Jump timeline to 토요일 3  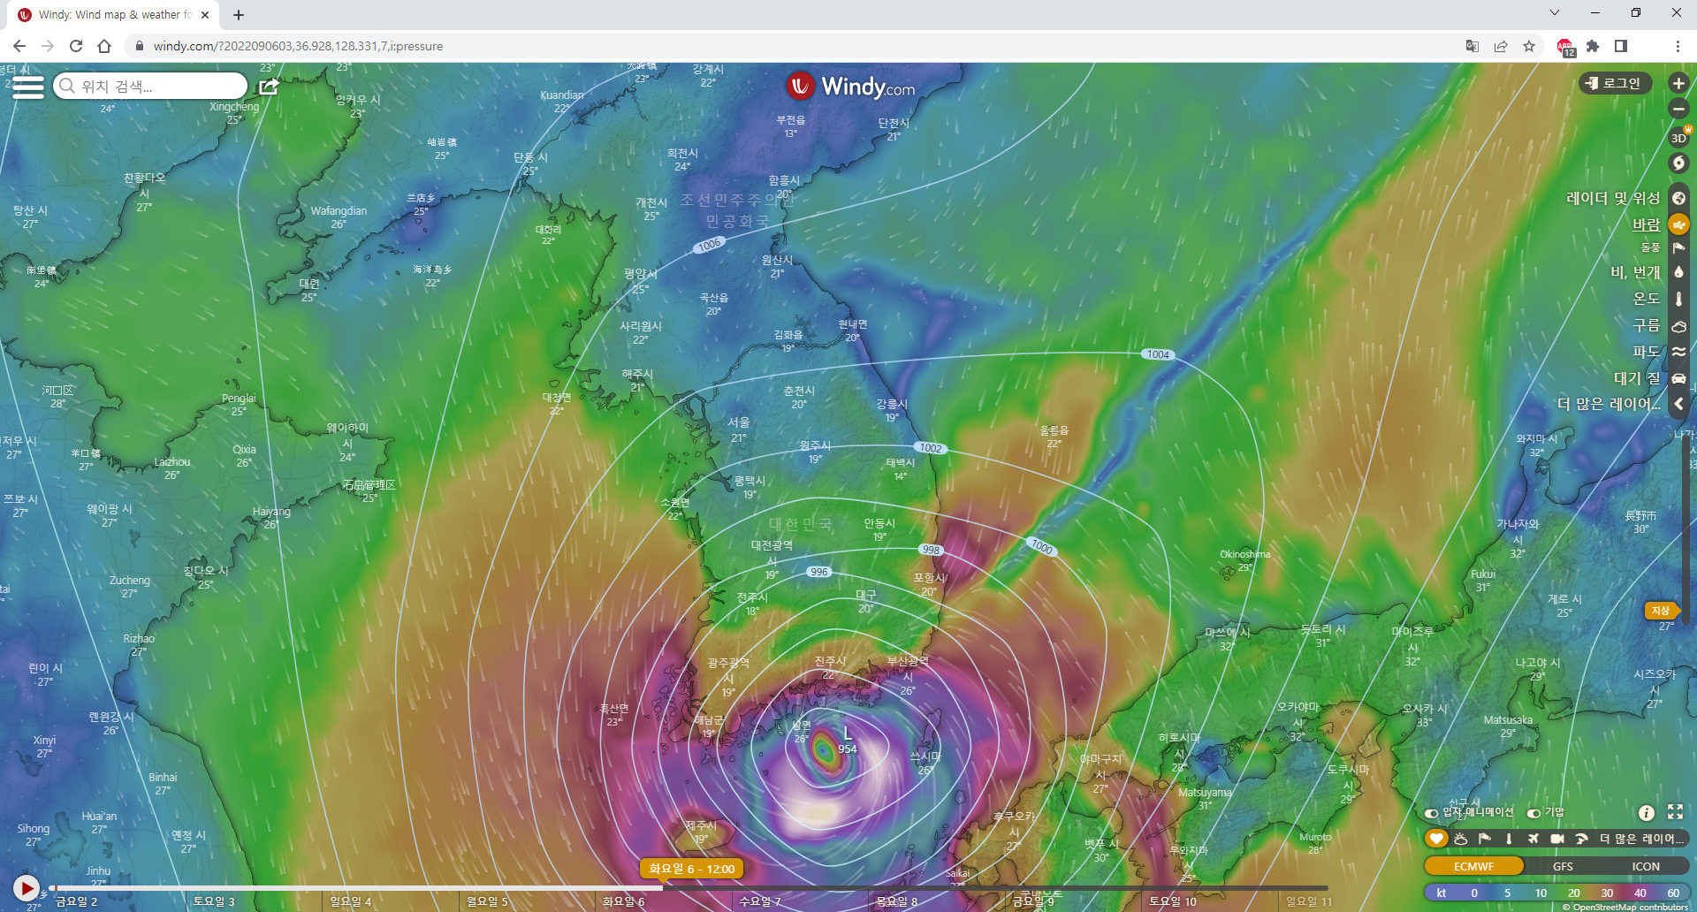click(214, 901)
